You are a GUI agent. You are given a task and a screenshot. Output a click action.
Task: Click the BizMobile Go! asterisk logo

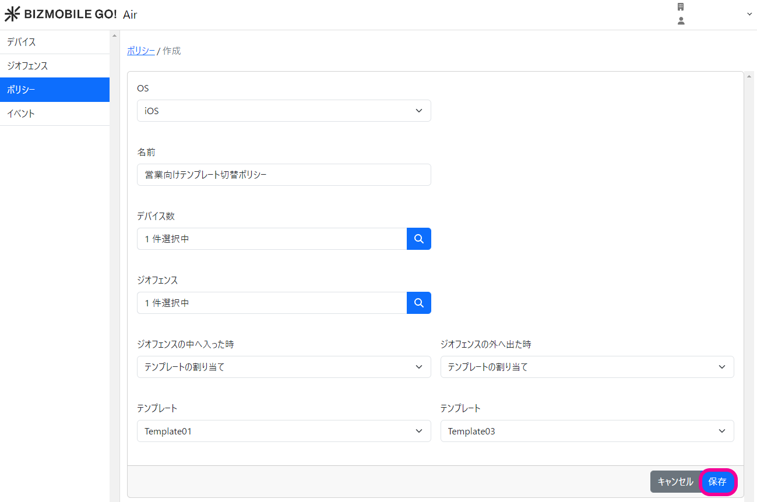pyautogui.click(x=12, y=15)
